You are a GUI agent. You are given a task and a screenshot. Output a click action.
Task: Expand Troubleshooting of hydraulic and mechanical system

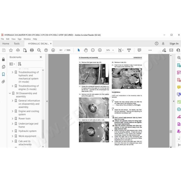point(12,72)
